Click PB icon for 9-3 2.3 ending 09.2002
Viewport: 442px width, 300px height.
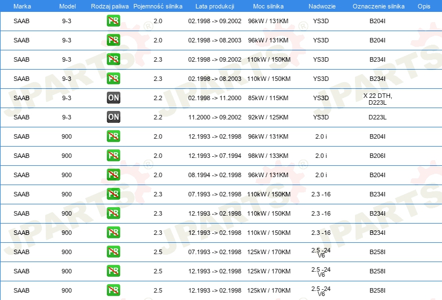point(114,59)
